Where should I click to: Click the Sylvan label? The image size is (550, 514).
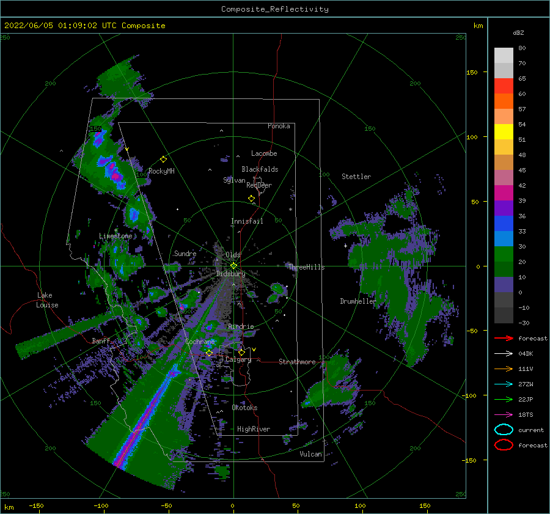(234, 180)
